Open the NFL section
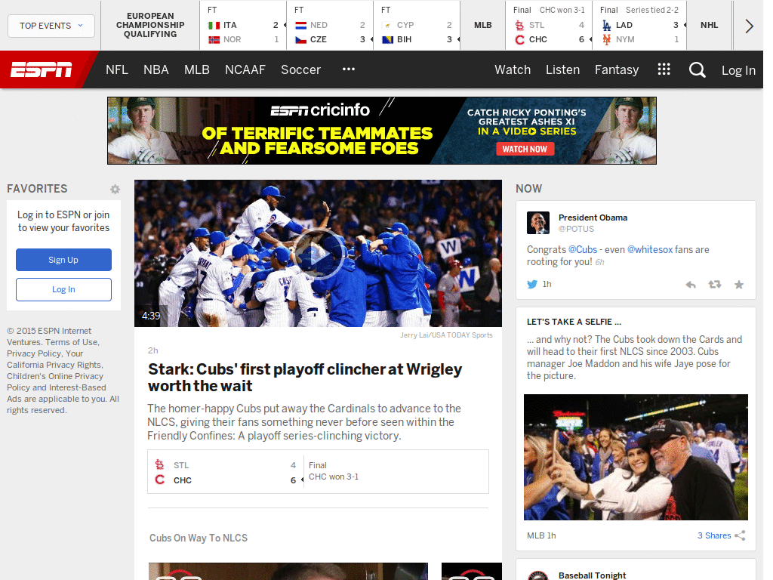This screenshot has width=773, height=580. click(117, 69)
